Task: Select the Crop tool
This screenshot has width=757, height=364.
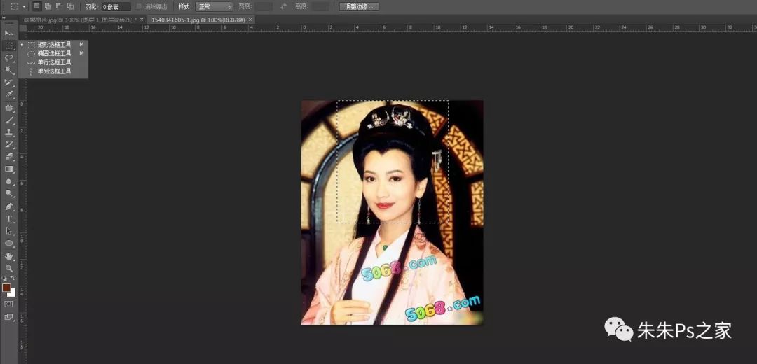Action: [8, 83]
